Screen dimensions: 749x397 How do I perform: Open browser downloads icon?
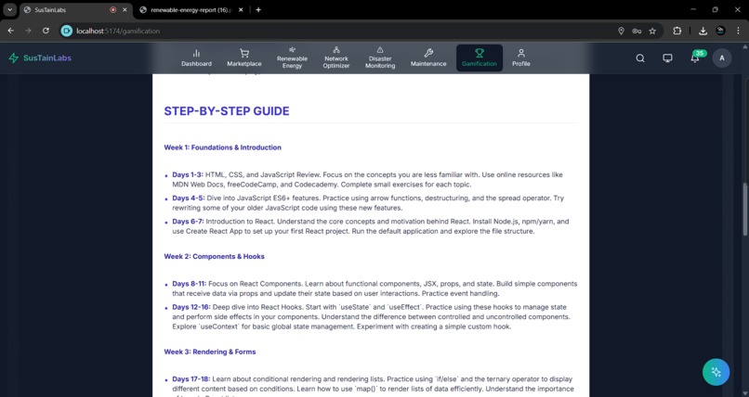[703, 31]
